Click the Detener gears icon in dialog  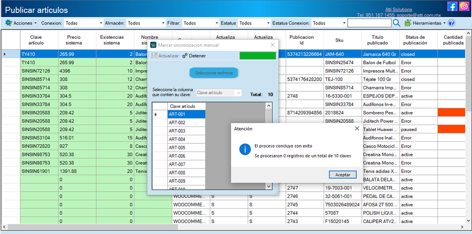point(185,56)
